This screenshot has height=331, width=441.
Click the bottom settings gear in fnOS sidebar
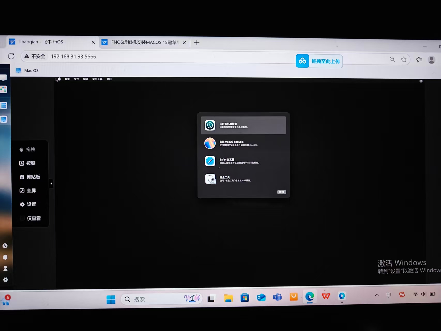pos(5,280)
